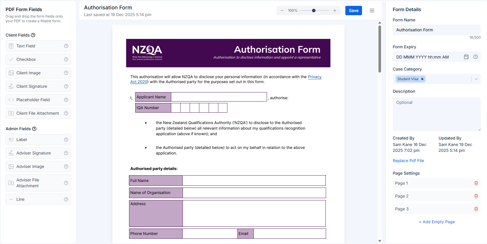This screenshot has height=244, width=487.
Task: Click the Client File Attachment icon
Action: (11, 113)
